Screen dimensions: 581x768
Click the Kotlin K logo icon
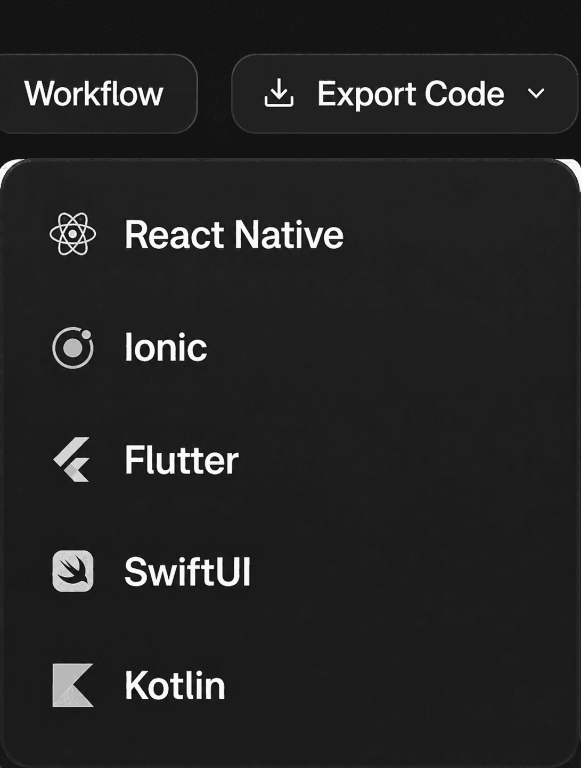click(73, 685)
